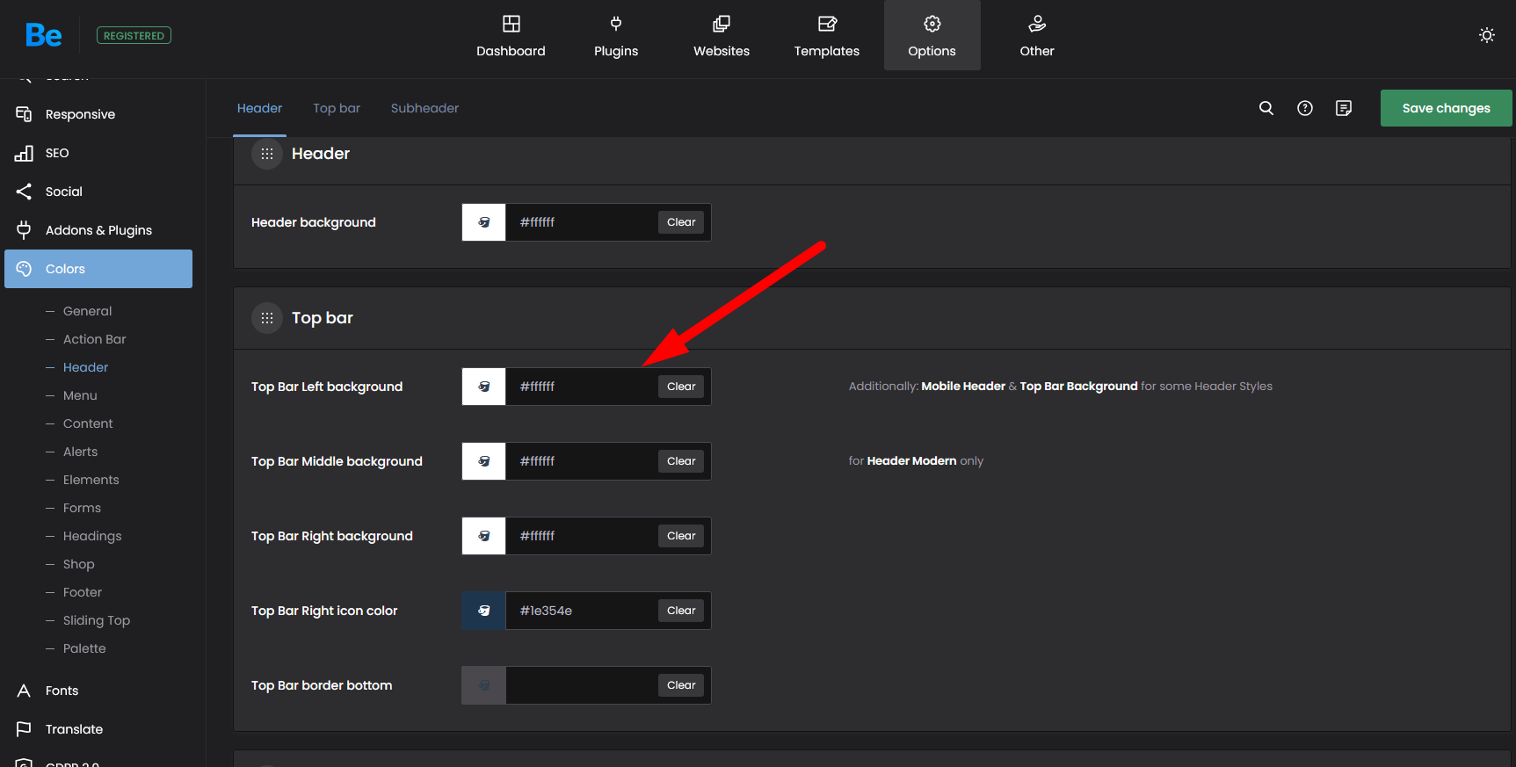Go to the Plugins section
Screen dimensions: 1516x767
(615, 36)
